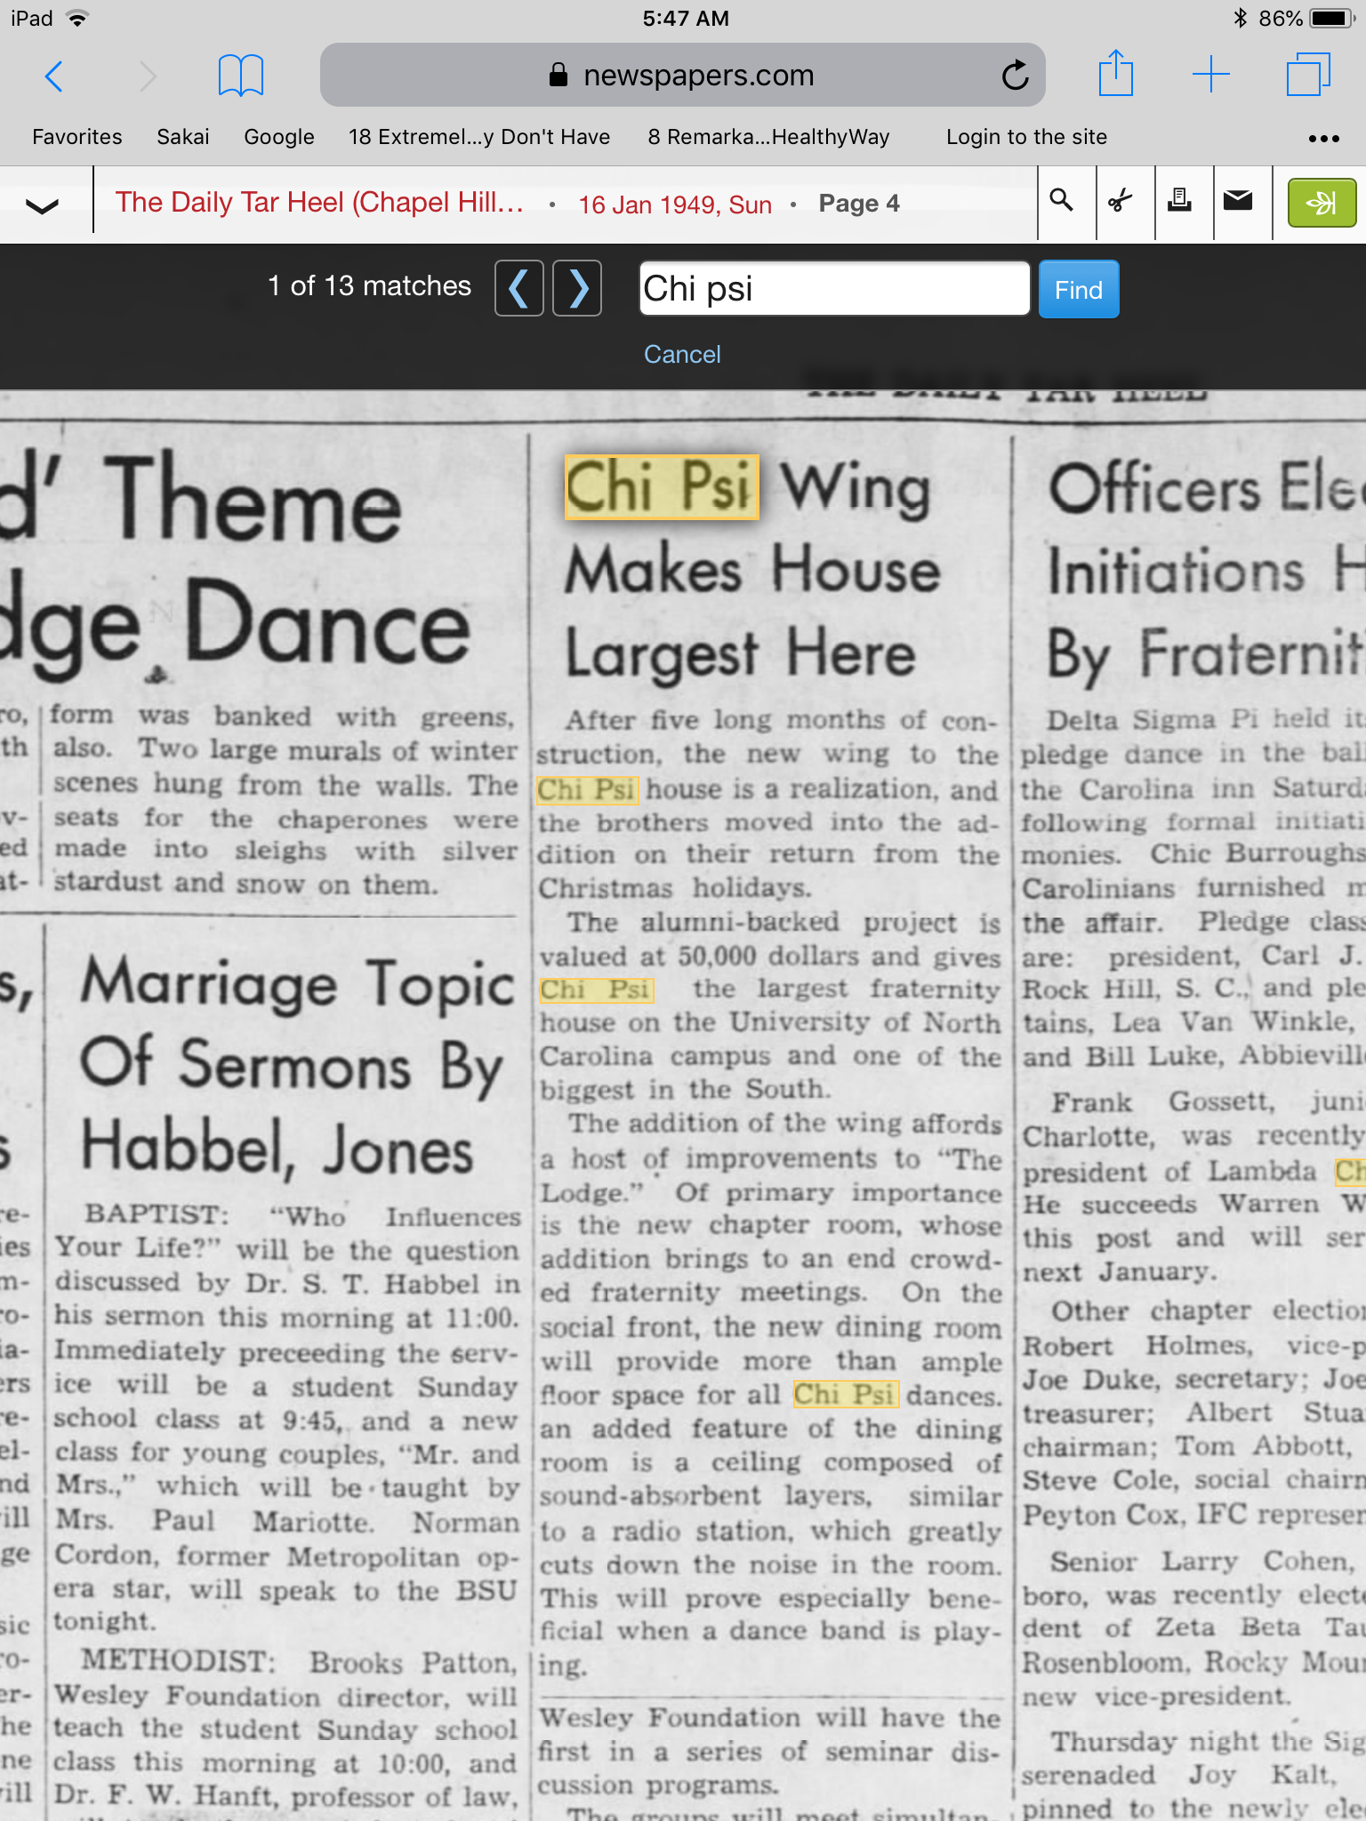Click the print page icon

pos(1179,201)
